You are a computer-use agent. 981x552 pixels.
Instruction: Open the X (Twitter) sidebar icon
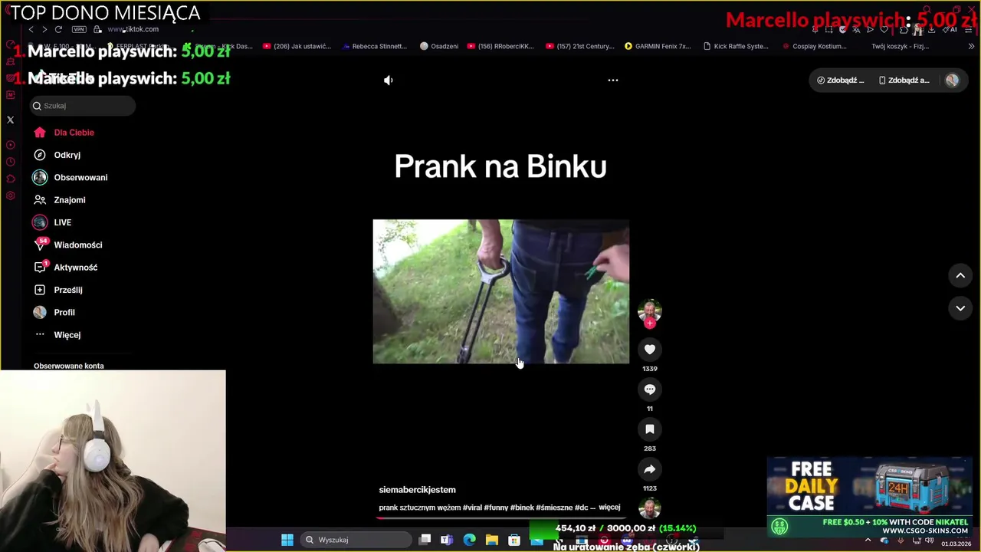click(x=10, y=120)
